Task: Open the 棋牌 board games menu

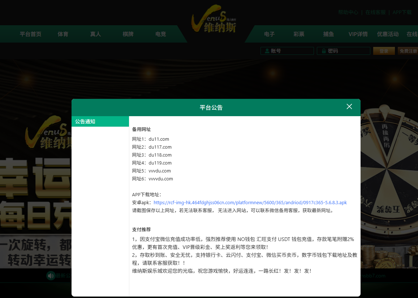Action: tap(128, 34)
